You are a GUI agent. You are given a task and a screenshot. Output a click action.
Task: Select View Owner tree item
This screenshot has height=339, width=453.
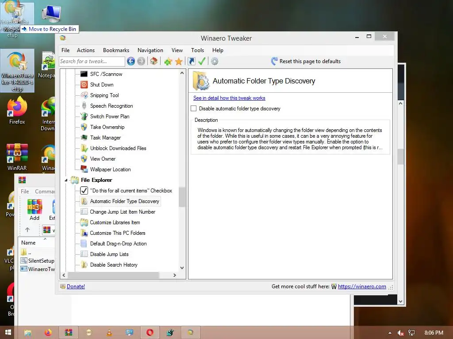coord(103,159)
